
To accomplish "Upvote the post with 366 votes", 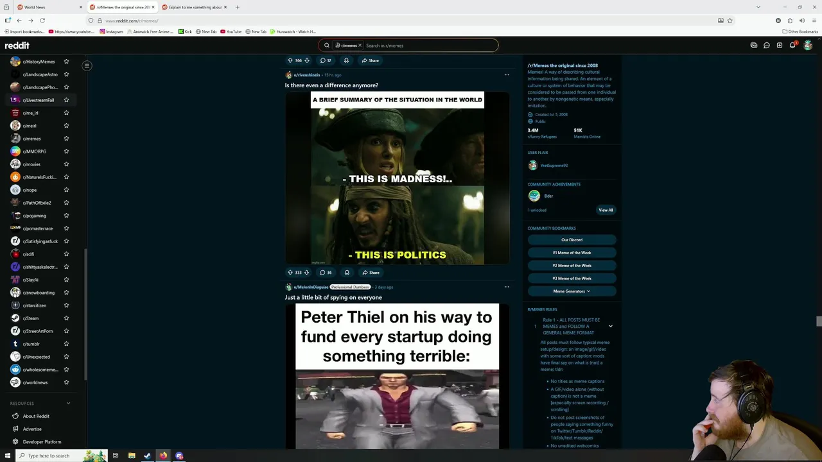I will (290, 60).
